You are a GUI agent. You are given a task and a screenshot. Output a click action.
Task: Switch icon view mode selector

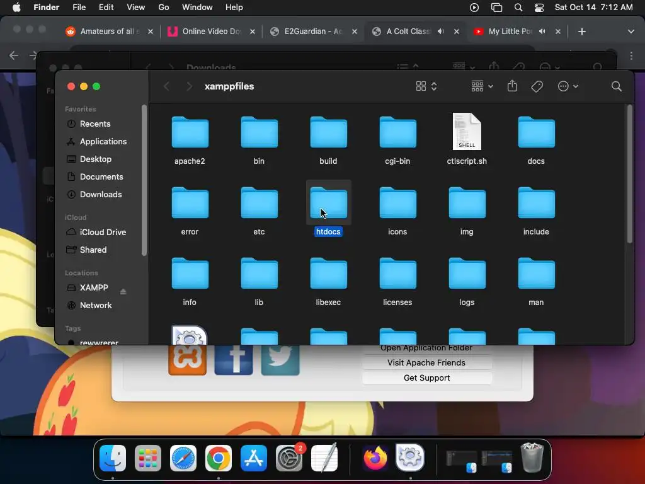coord(426,86)
